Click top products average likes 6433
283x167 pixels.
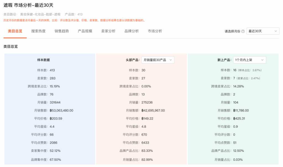click(x=145, y=143)
